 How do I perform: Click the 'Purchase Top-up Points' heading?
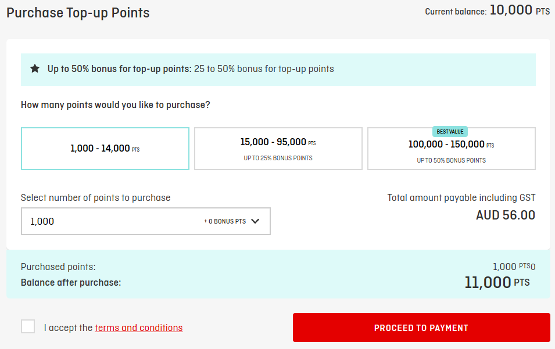[x=78, y=13]
